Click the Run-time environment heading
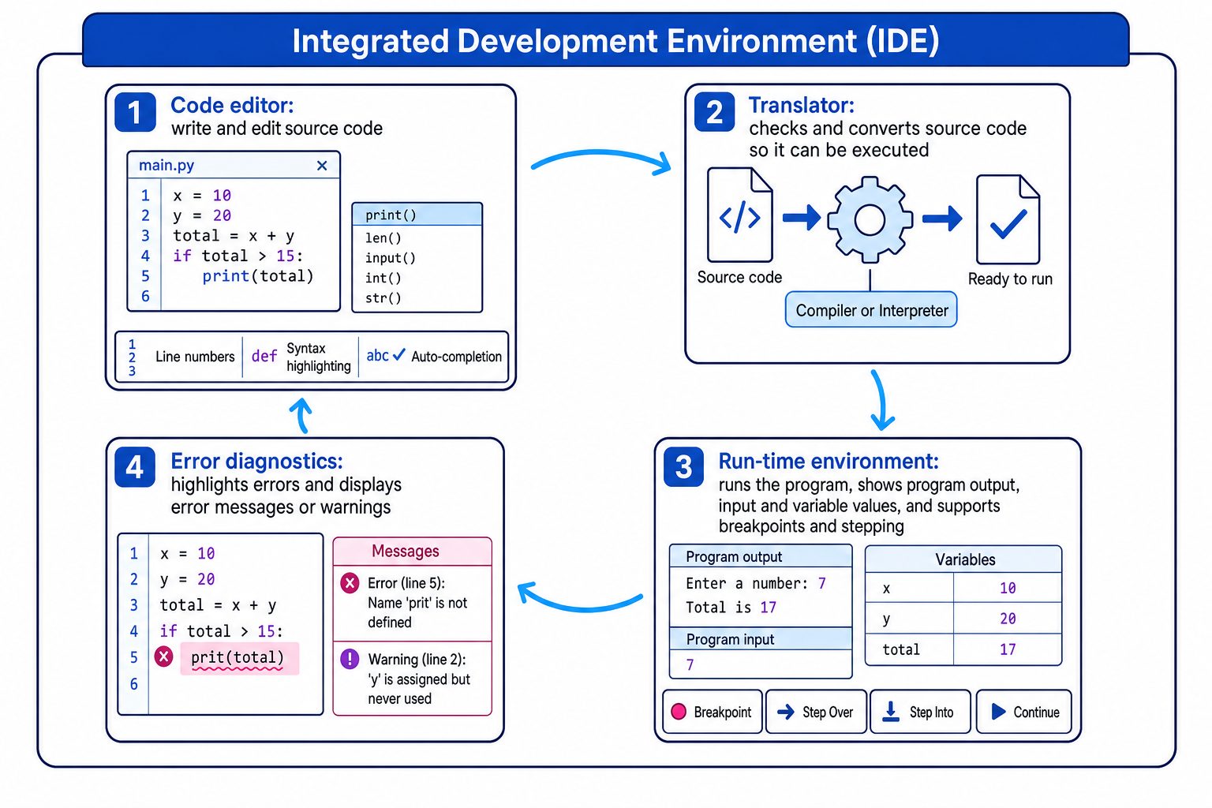Image resolution: width=1212 pixels, height=808 pixels. point(829,461)
